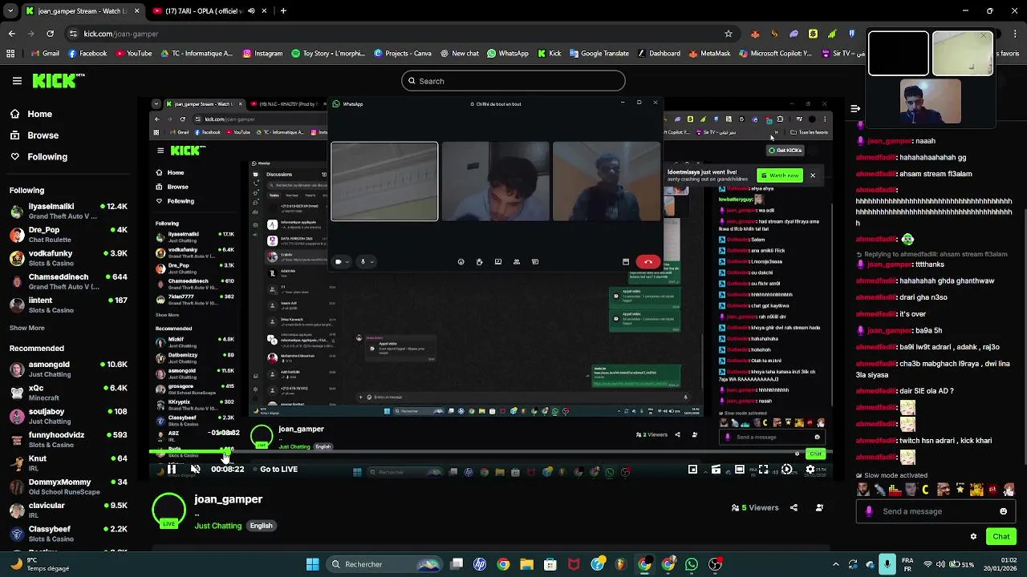Open asmongold recommended channel
Viewport: 1027px width, 577px height.
point(68,369)
